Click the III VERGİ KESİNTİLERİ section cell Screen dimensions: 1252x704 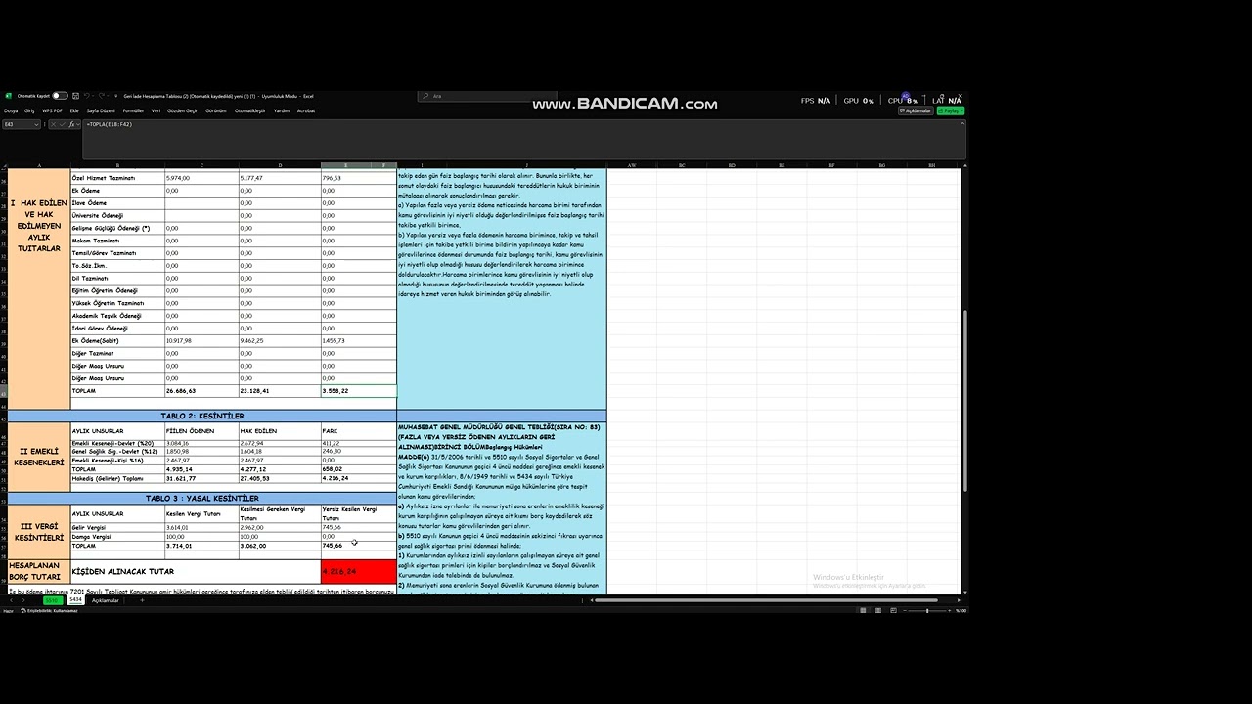pyautogui.click(x=39, y=532)
